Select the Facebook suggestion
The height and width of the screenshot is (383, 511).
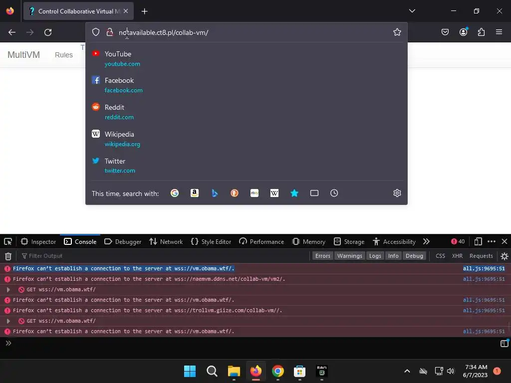pyautogui.click(x=246, y=85)
